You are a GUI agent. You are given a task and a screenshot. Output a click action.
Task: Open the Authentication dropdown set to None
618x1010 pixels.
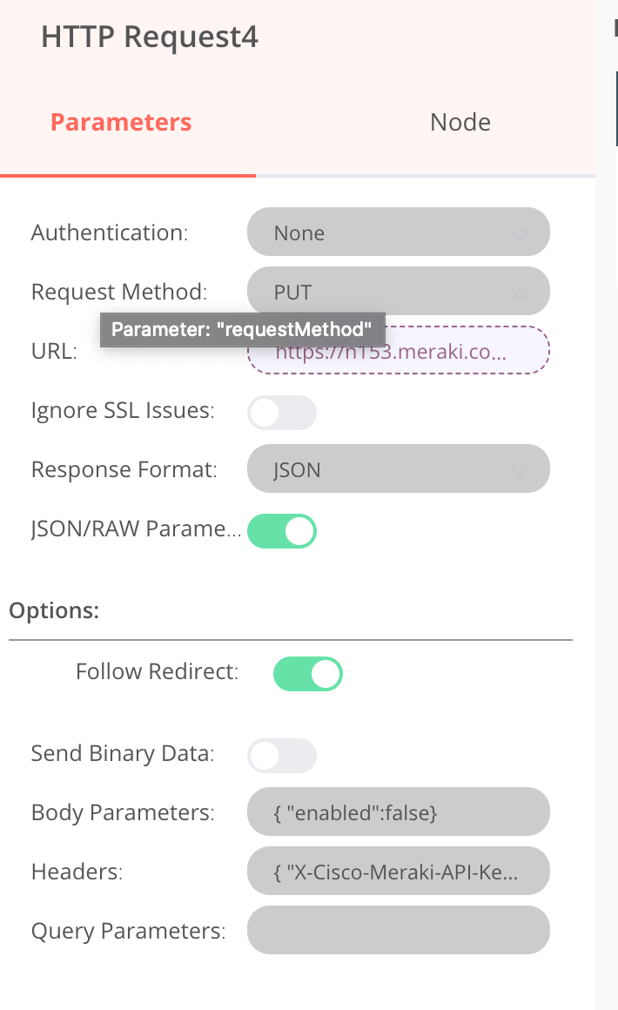pyautogui.click(x=398, y=232)
